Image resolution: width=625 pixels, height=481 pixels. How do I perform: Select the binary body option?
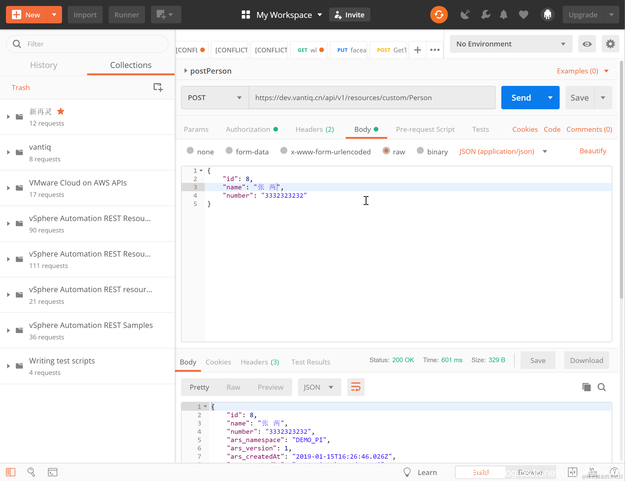pos(420,151)
